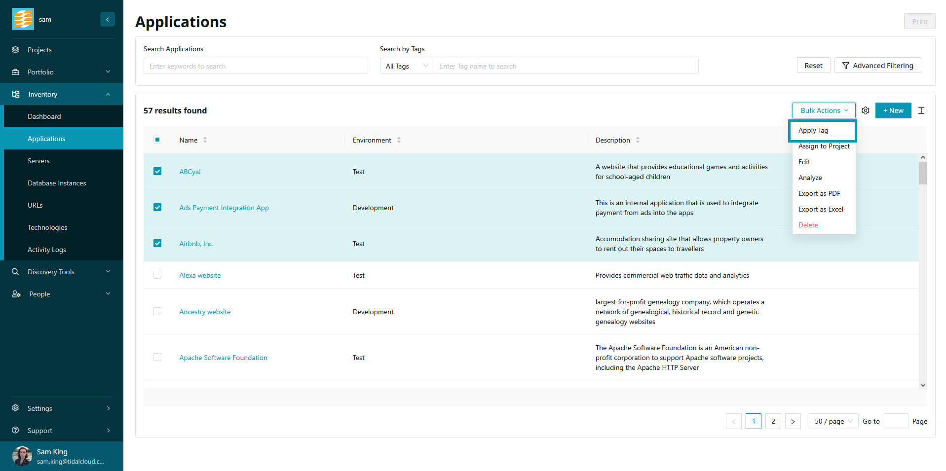Screen dimensions: 946x471
Task: Click the row height toggle icon
Action: pos(921,110)
